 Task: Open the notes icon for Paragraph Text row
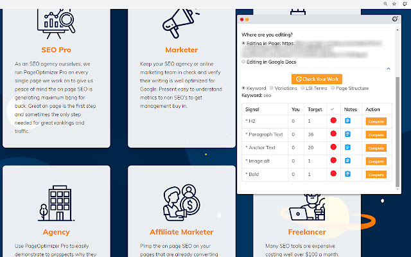pos(347,134)
